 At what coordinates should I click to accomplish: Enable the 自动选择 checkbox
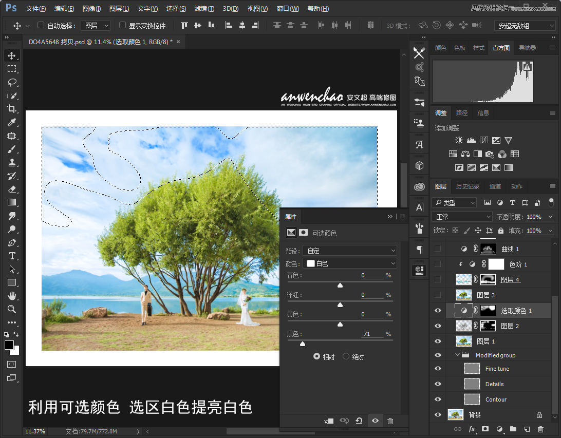41,25
